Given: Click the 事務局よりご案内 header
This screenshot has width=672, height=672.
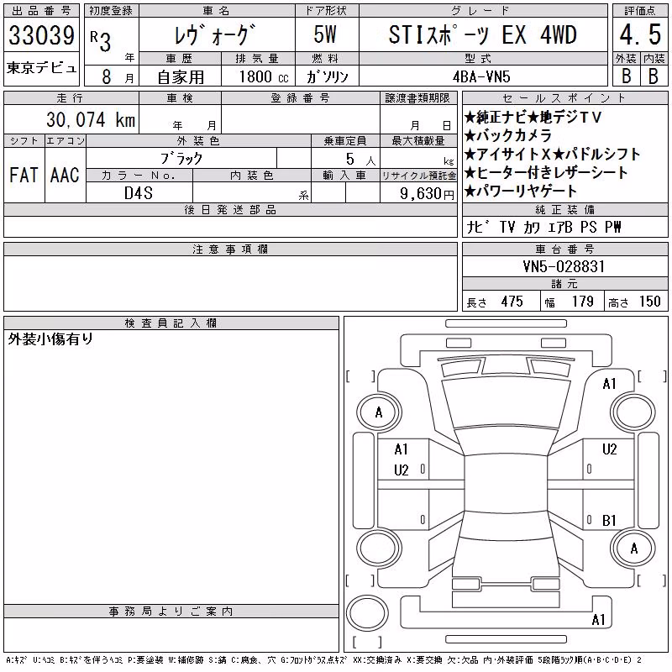Looking at the screenshot, I should (171, 612).
